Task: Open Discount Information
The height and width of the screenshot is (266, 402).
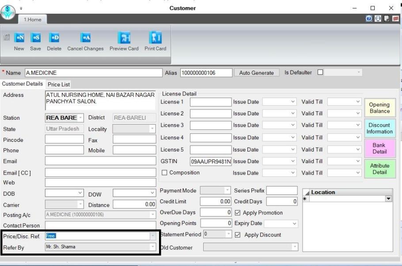Action: [379, 128]
